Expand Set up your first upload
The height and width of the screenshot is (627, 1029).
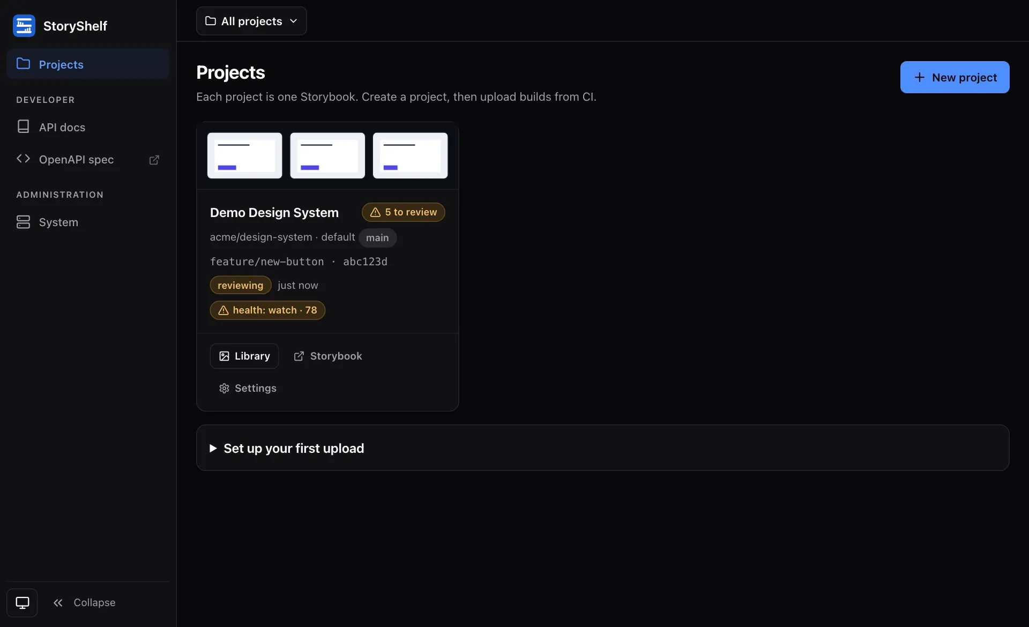point(603,448)
